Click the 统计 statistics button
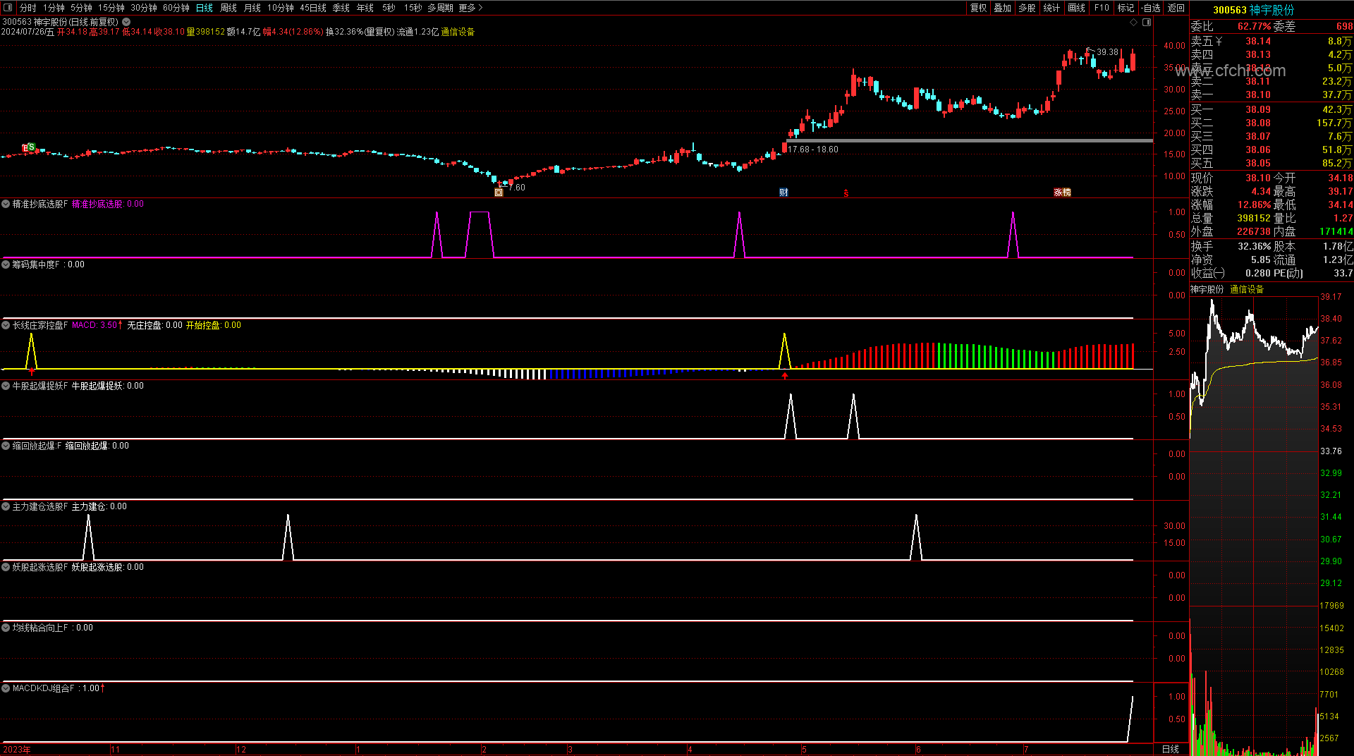 pyautogui.click(x=1051, y=8)
